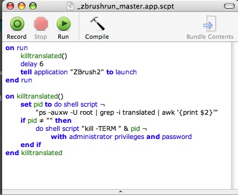Click the bottom pane divider handle arrow
The image size is (238, 195).
click(120, 192)
